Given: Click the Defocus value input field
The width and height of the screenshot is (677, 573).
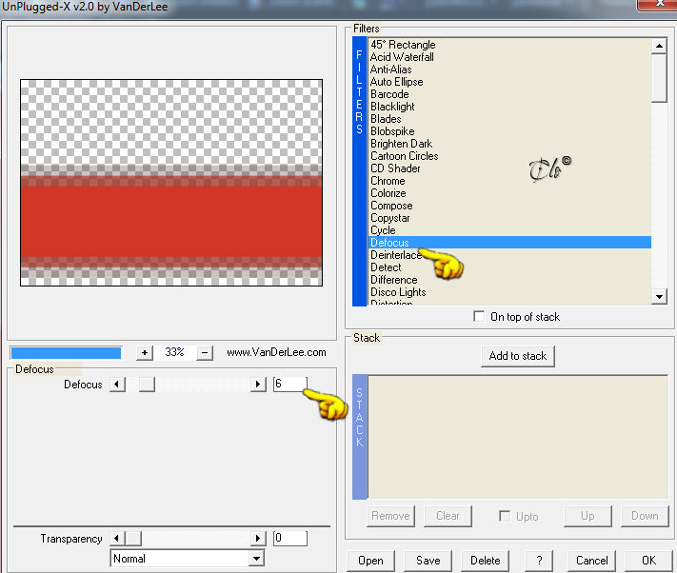Looking at the screenshot, I should click(x=290, y=384).
